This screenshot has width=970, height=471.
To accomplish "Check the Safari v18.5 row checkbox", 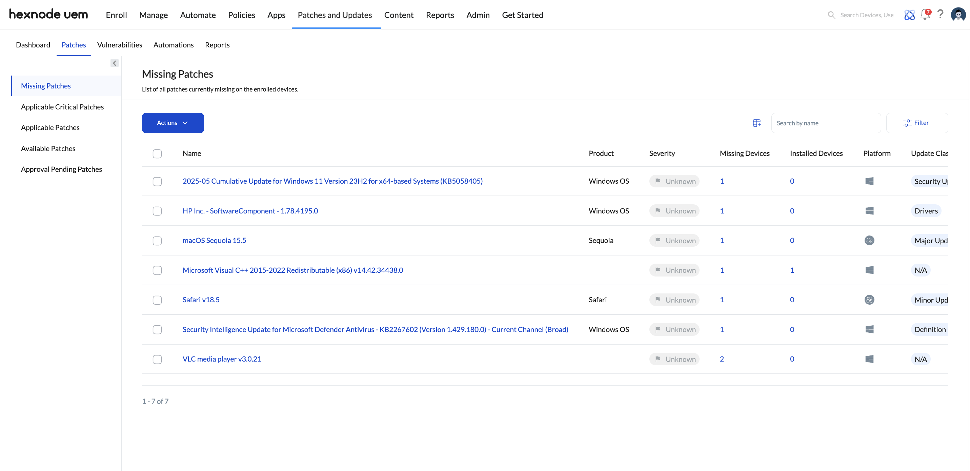I will coord(157,300).
